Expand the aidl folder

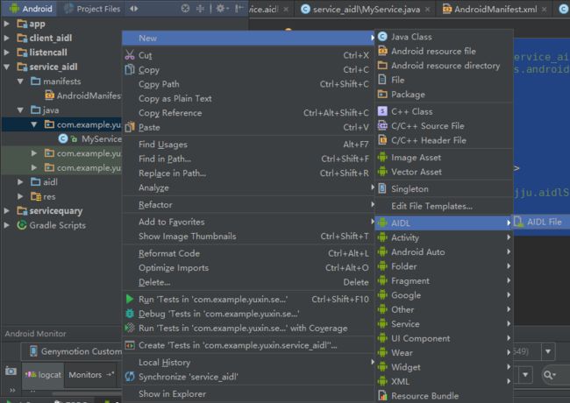20,182
